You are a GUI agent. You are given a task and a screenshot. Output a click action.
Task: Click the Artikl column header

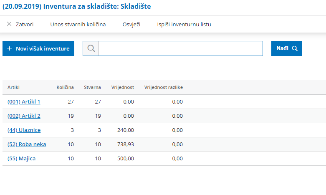(x=13, y=87)
